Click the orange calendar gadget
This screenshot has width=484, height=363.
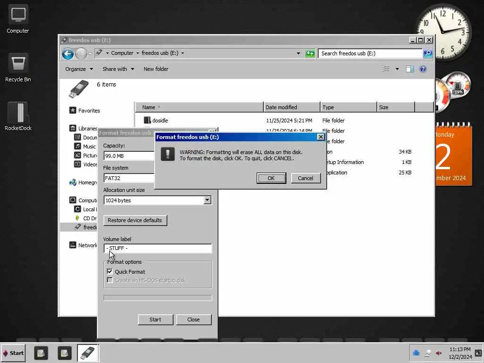click(x=453, y=155)
